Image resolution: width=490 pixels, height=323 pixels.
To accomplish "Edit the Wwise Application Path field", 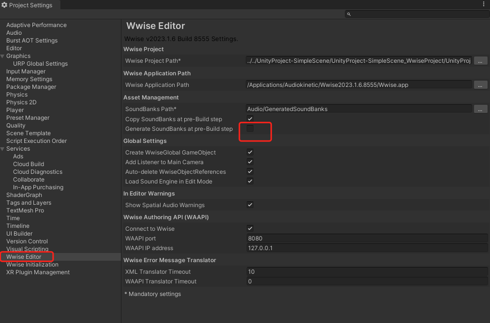I will pos(359,85).
